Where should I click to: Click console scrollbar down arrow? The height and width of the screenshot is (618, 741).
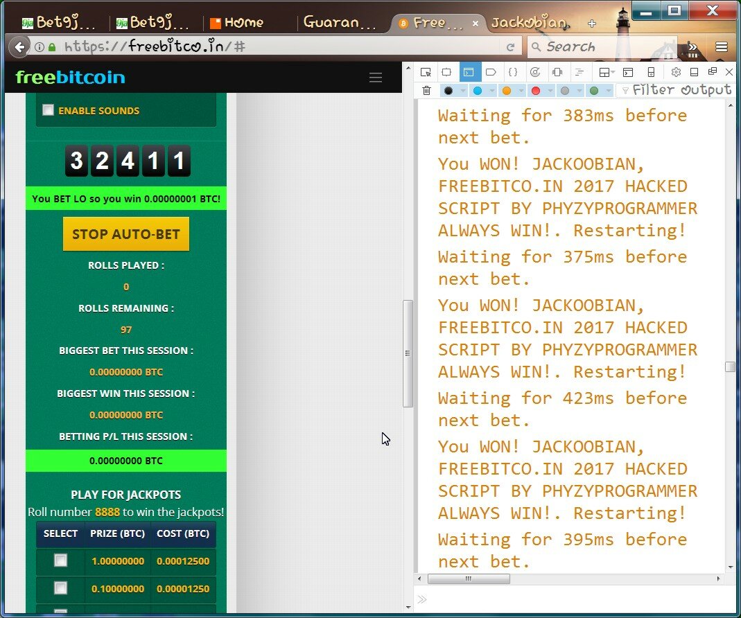click(x=730, y=567)
